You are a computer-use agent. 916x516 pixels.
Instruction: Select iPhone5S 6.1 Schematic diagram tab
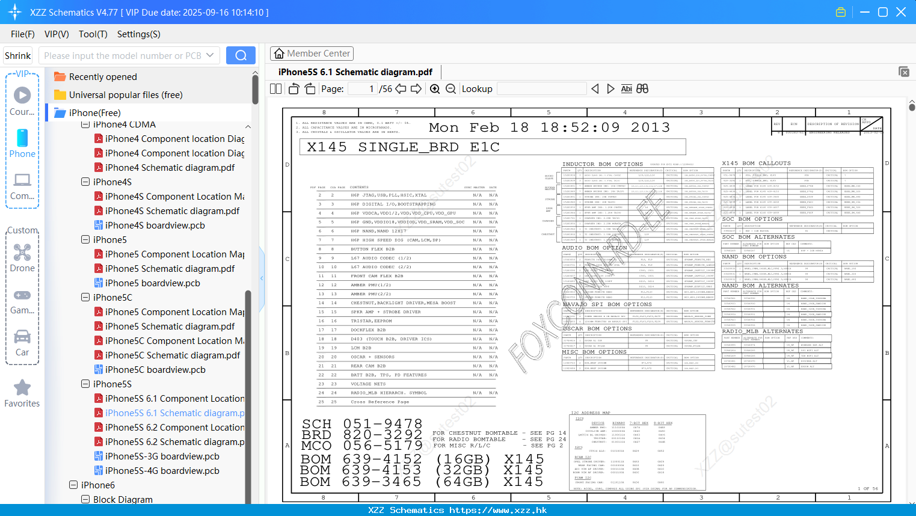355,72
